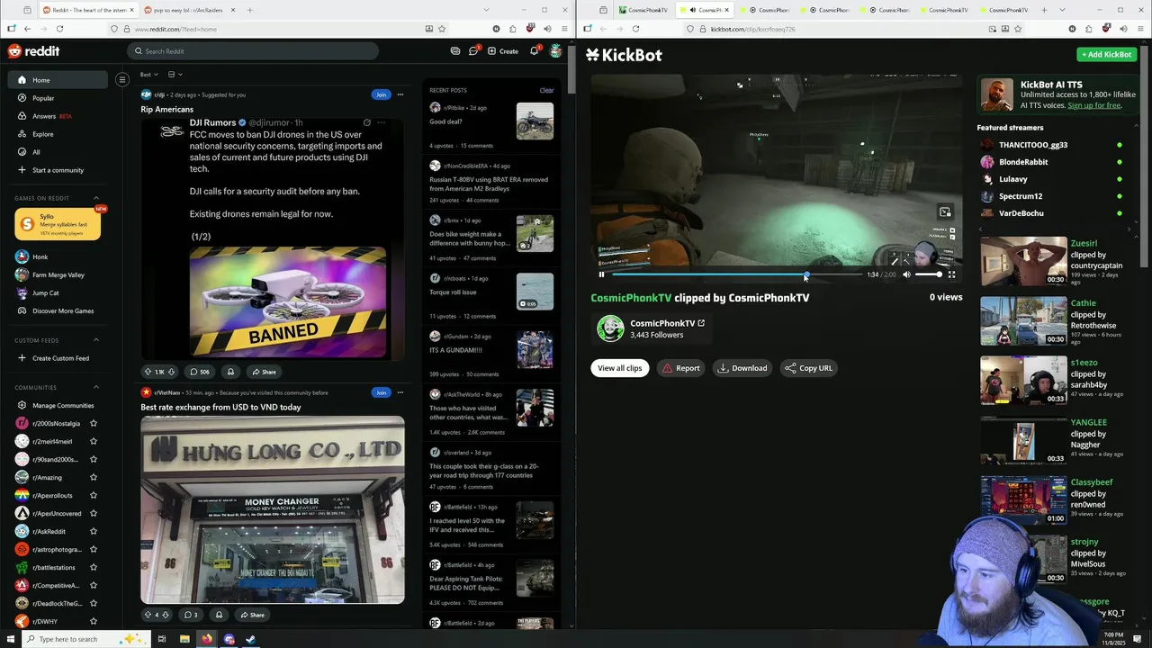Upvote the Rip Americans post

148,372
